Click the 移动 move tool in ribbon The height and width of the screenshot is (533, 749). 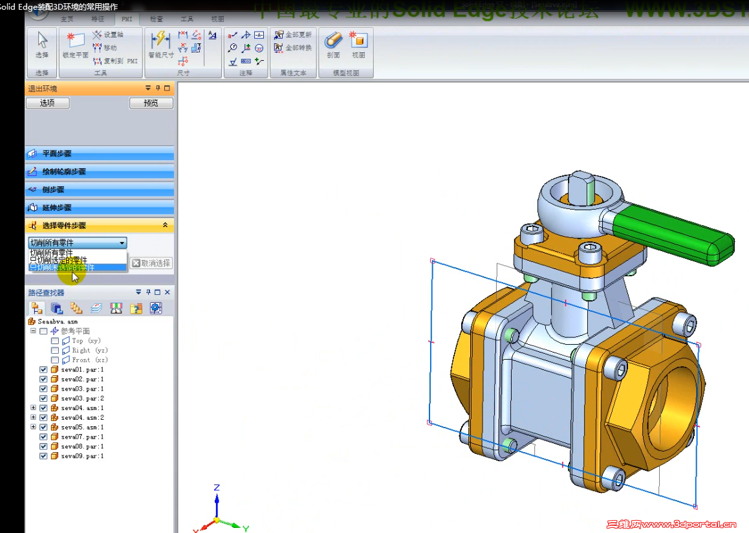pos(105,47)
